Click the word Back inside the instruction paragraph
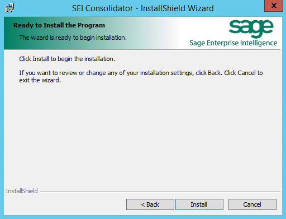 (x=214, y=73)
